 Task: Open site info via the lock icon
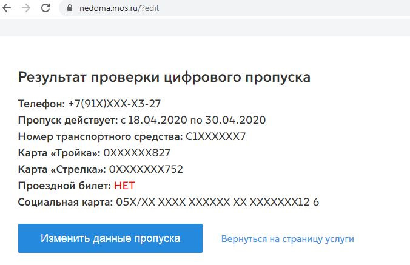69,8
